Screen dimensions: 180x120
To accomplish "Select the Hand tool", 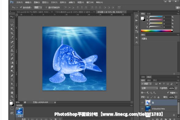I will 12,93.
